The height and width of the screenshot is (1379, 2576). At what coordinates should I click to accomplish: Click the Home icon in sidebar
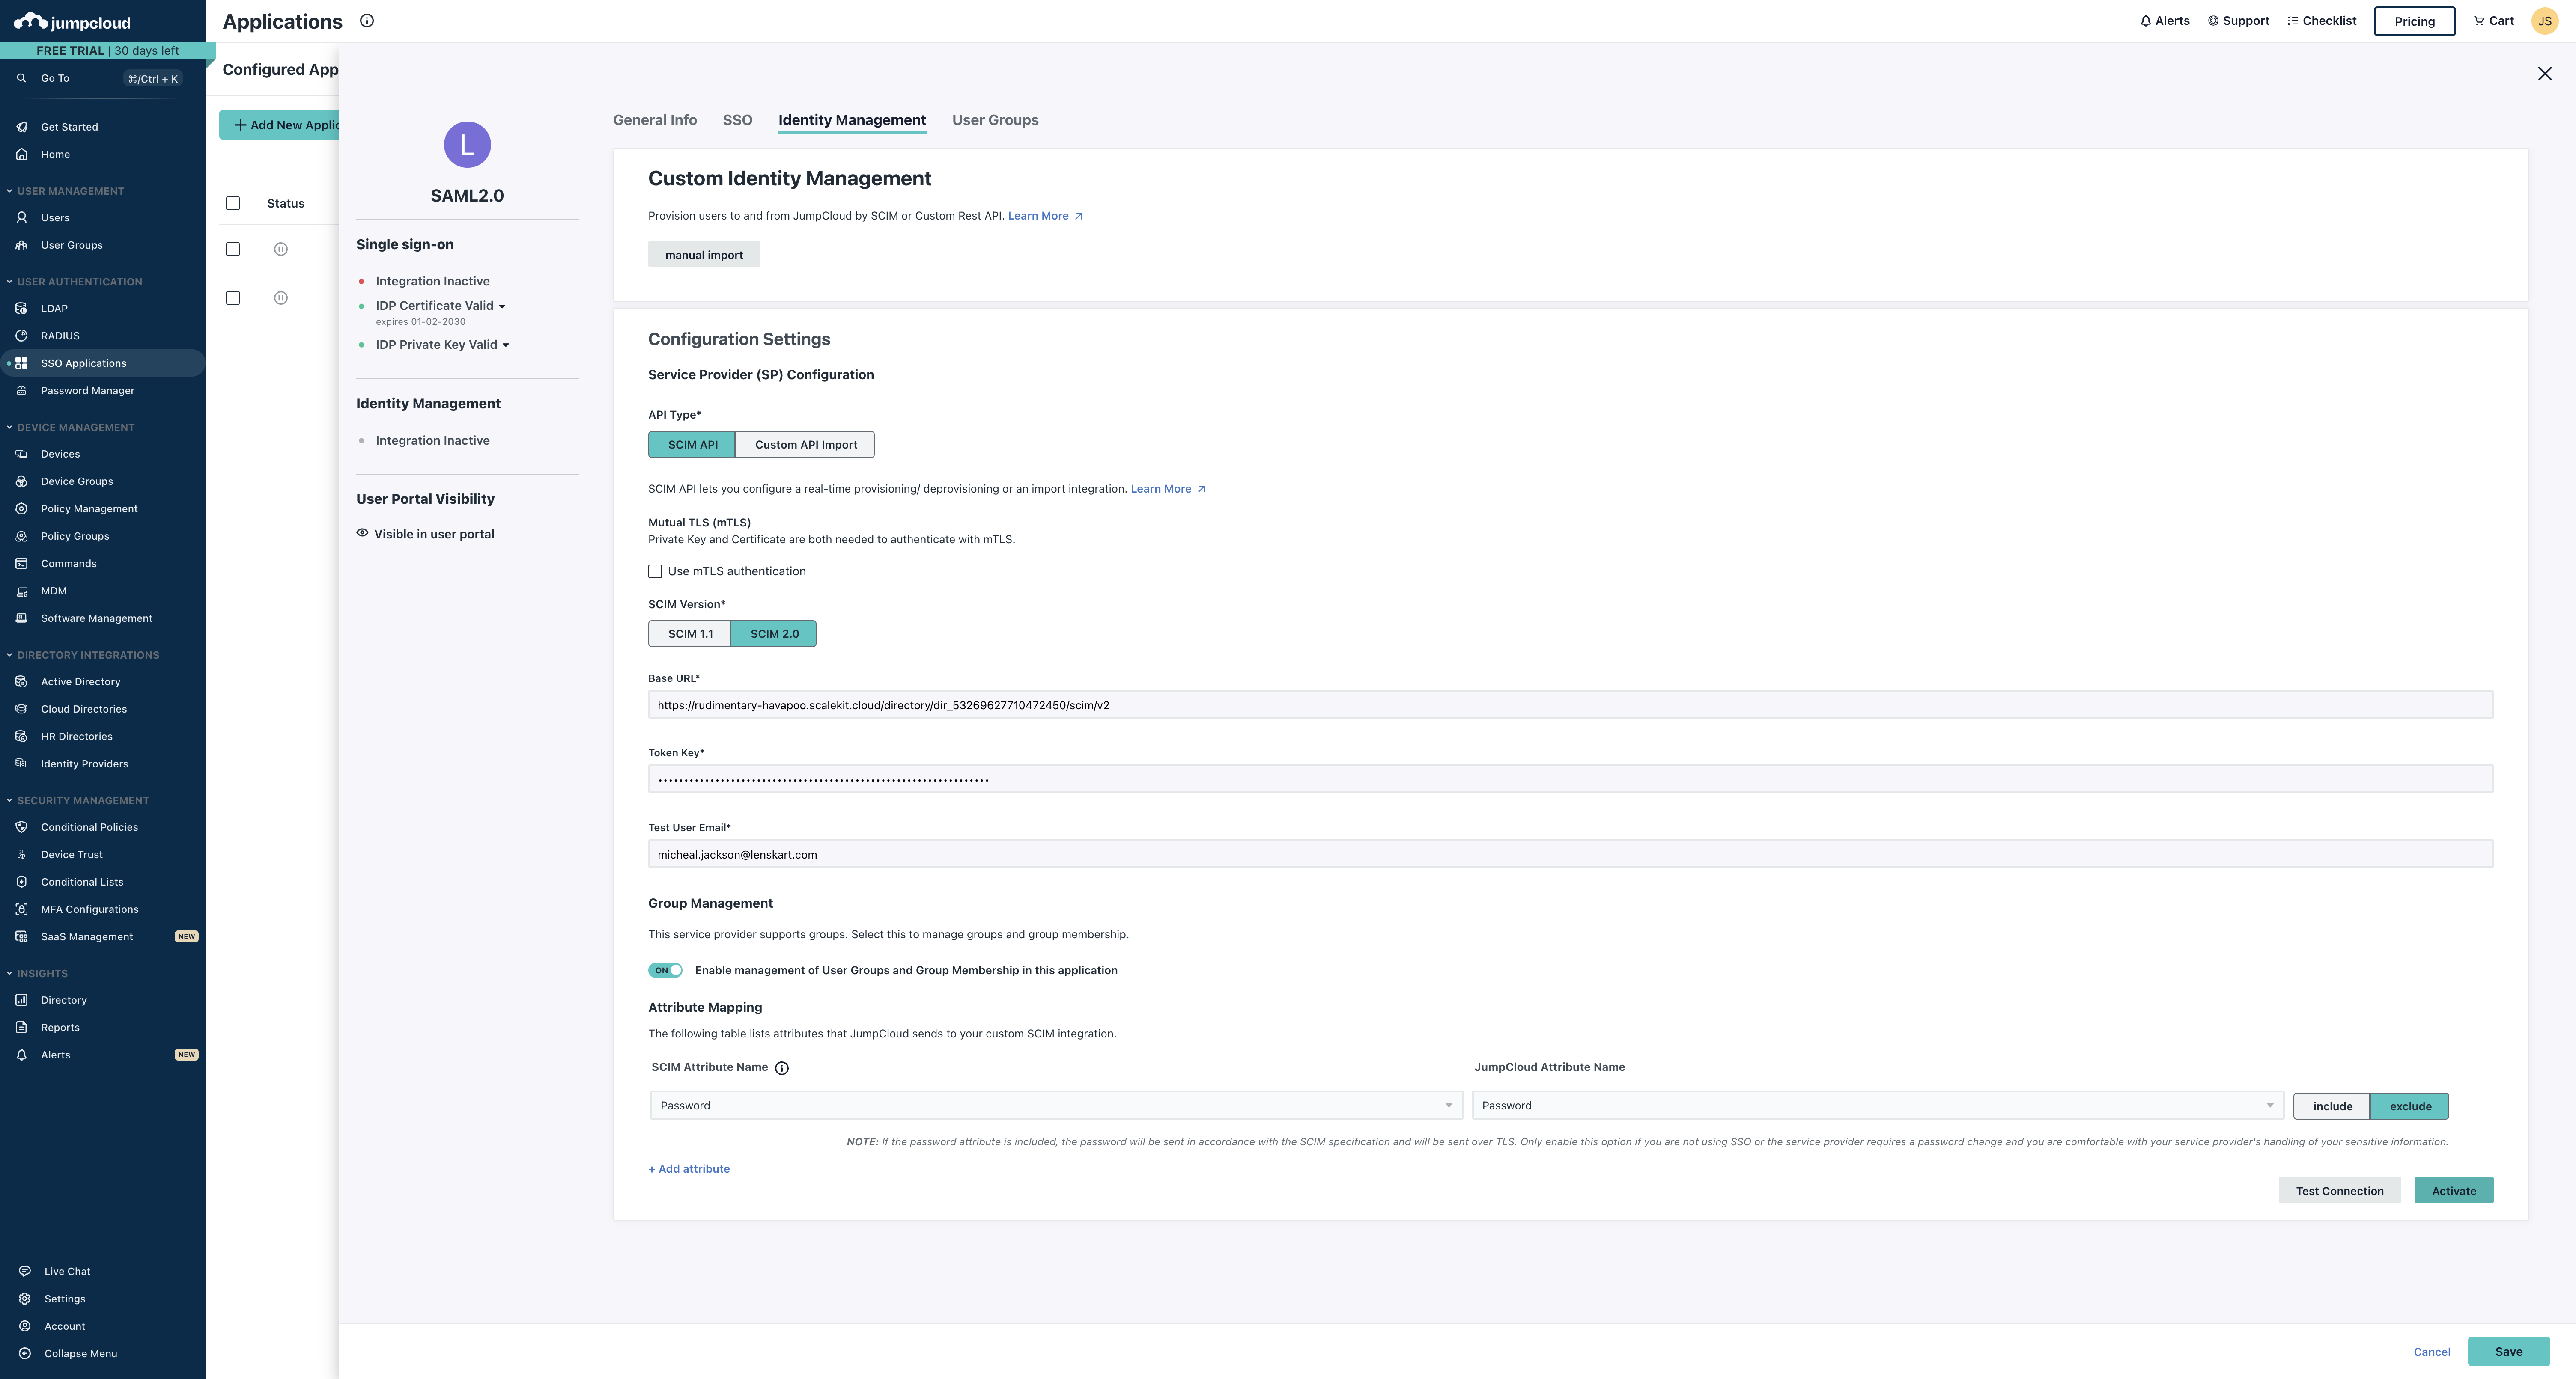click(21, 154)
